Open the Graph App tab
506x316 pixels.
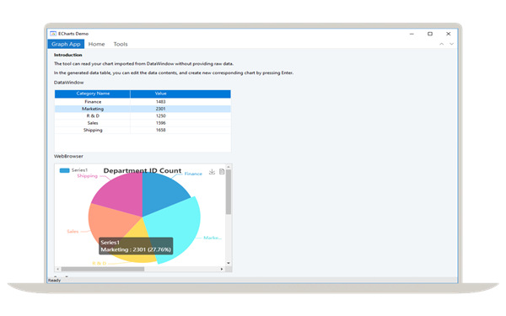point(66,44)
